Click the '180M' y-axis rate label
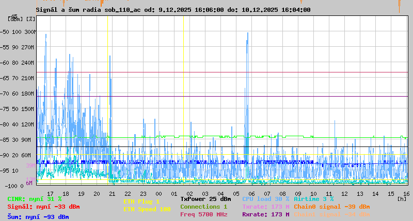 click(x=29, y=94)
